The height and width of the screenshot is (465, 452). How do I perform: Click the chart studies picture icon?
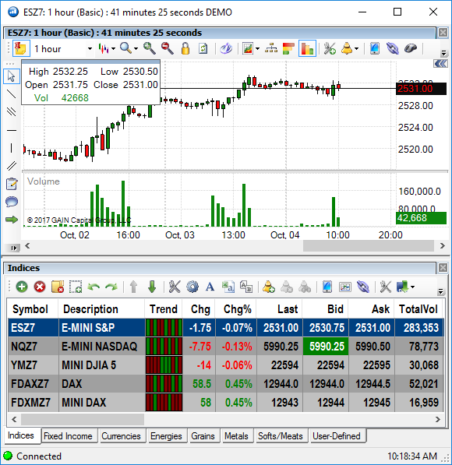click(248, 48)
